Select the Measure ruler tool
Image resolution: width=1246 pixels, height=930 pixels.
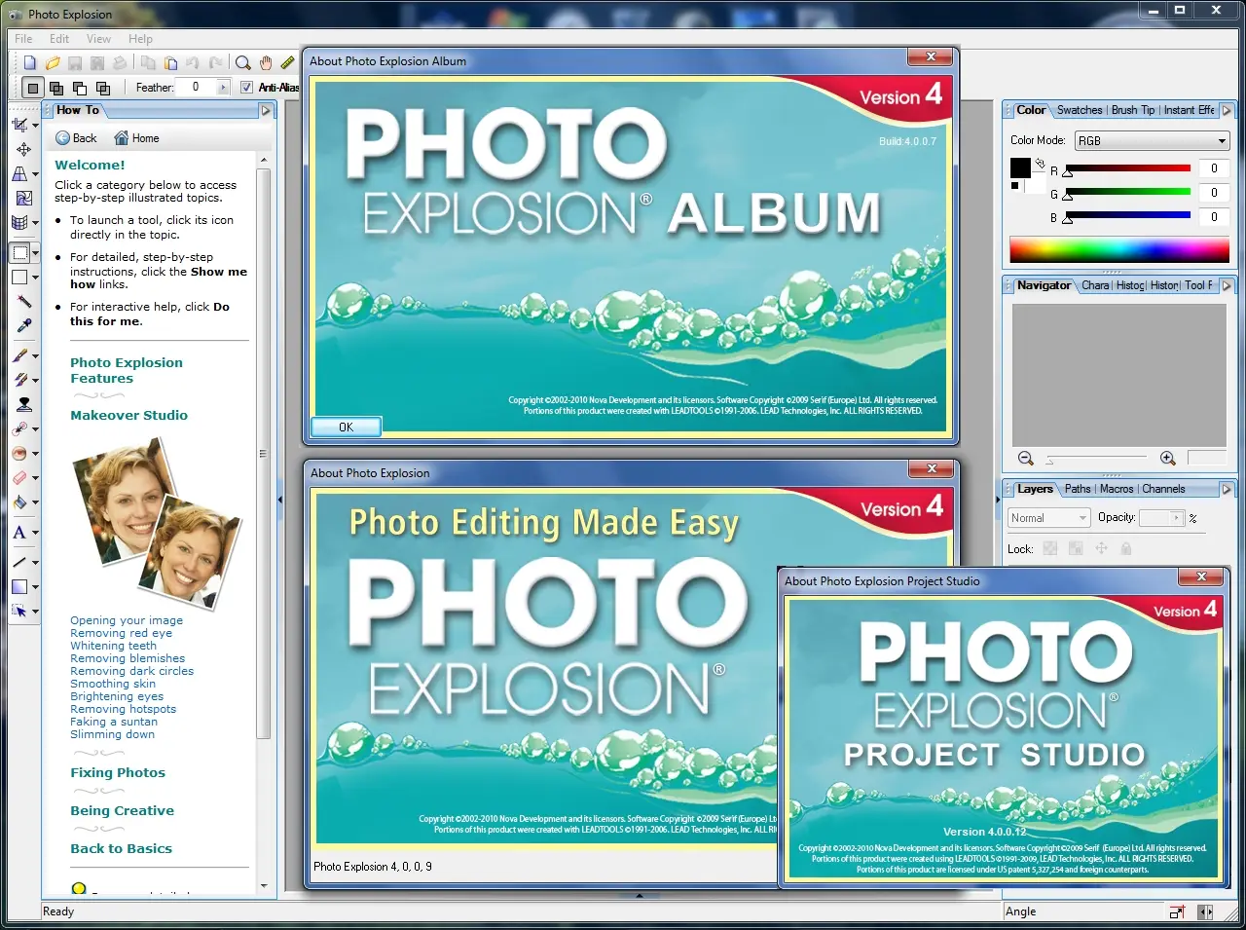[287, 63]
